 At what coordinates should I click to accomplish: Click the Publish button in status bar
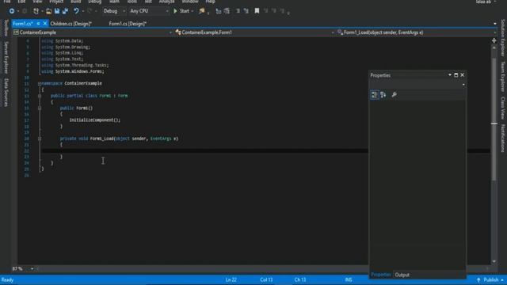(490, 279)
